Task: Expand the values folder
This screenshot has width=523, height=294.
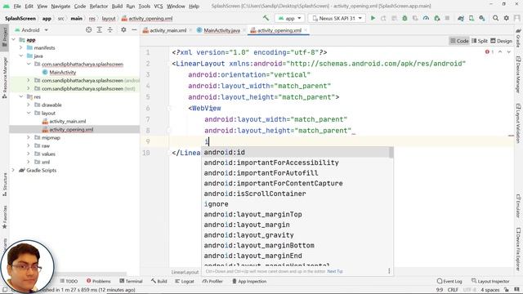Action: (29, 154)
